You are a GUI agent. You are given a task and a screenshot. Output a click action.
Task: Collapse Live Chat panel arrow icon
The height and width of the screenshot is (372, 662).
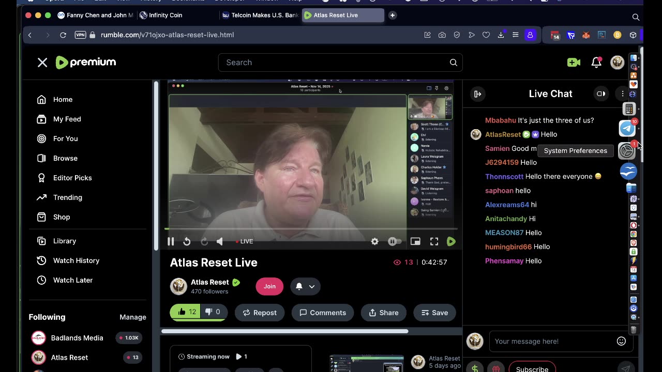click(x=478, y=94)
